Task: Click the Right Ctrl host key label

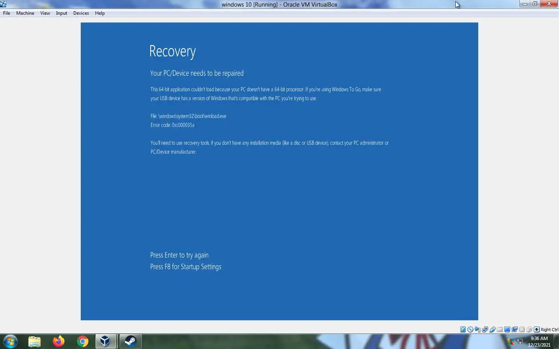Action: pos(549,330)
